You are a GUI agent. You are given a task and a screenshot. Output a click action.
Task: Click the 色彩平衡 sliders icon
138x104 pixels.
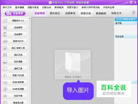[x=5, y=96]
